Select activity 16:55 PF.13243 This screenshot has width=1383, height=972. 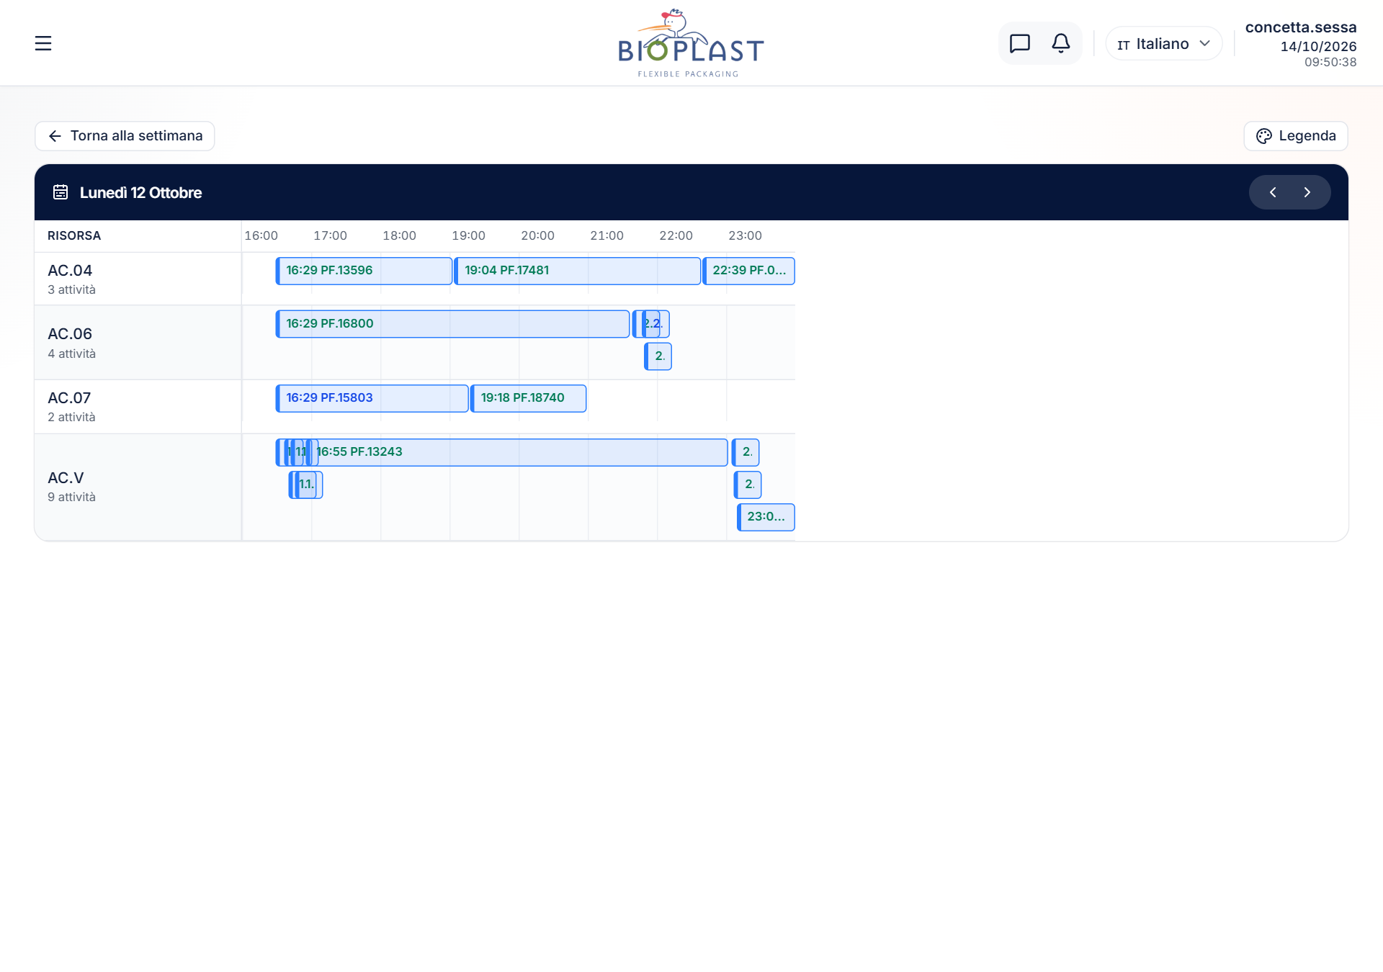coord(519,452)
